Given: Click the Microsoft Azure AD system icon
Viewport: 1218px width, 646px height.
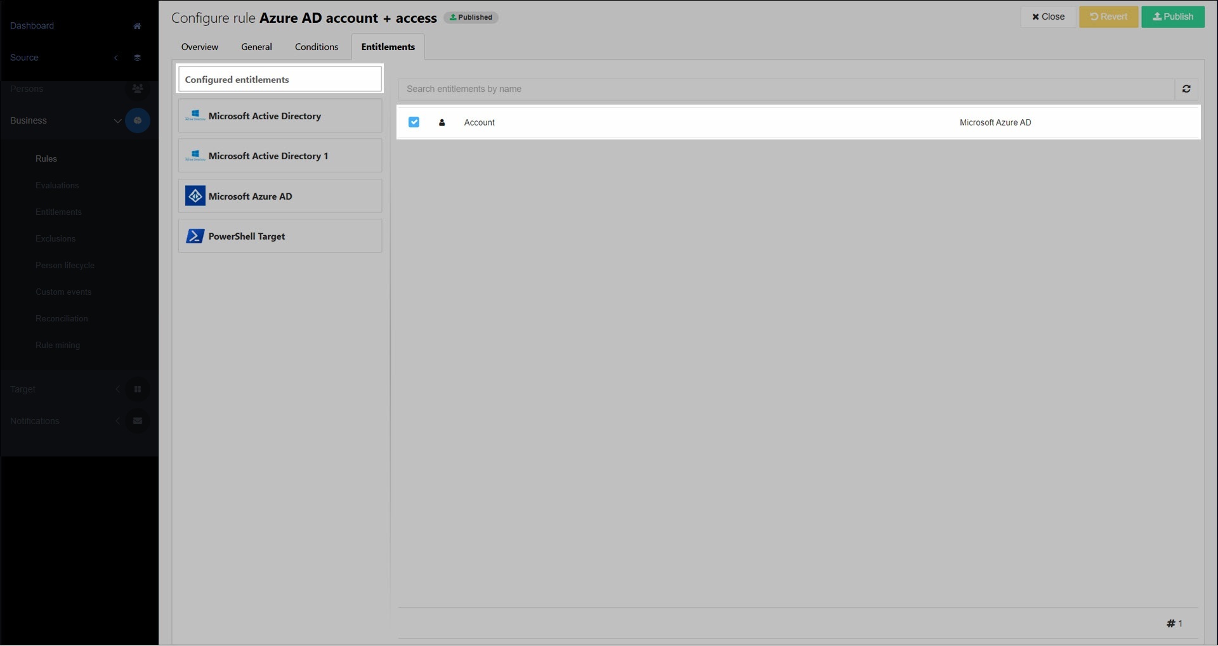Looking at the screenshot, I should pyautogui.click(x=195, y=197).
